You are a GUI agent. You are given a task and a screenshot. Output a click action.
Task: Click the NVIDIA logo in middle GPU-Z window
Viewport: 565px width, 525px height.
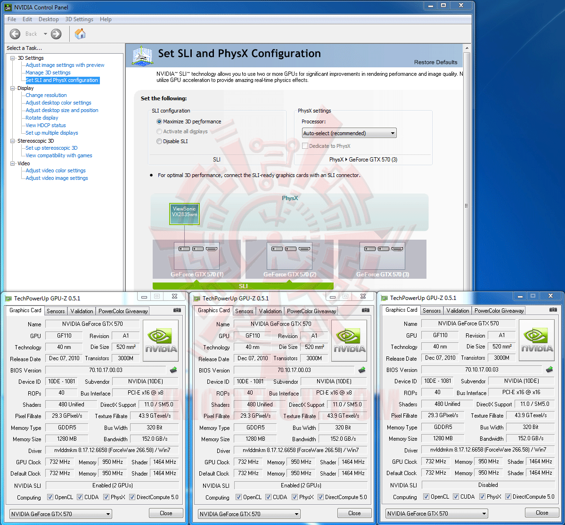[349, 340]
